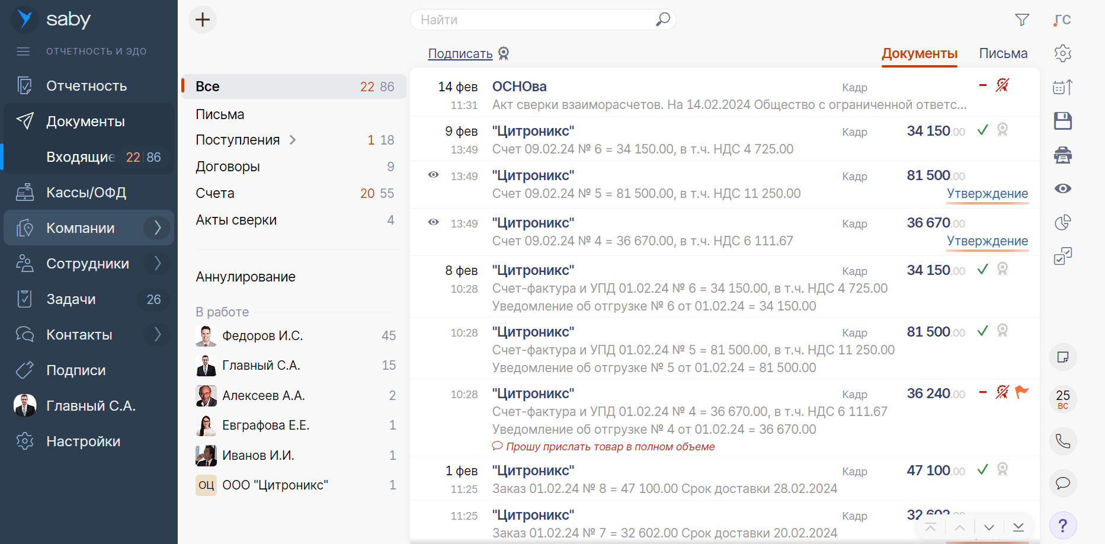Screen dimensions: 1105x544
Task: Toggle the eye view icon in right toolbar
Action: (1062, 188)
